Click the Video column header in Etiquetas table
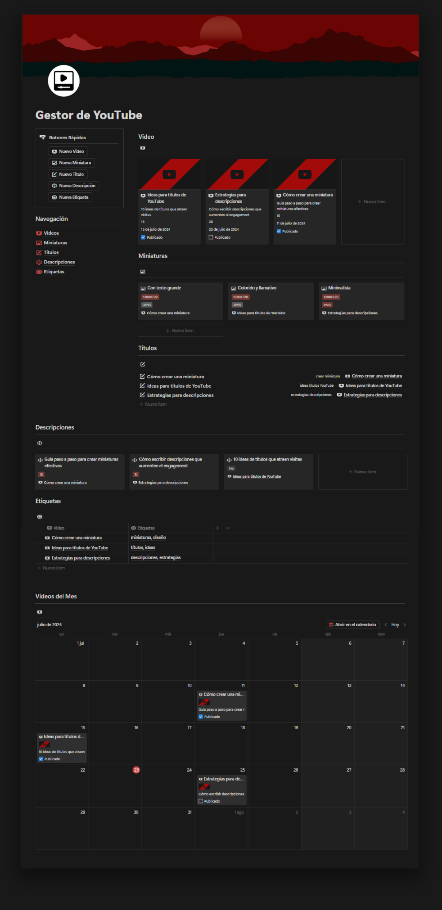 click(x=82, y=528)
